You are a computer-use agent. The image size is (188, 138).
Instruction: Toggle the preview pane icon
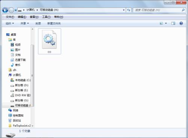click(173, 23)
